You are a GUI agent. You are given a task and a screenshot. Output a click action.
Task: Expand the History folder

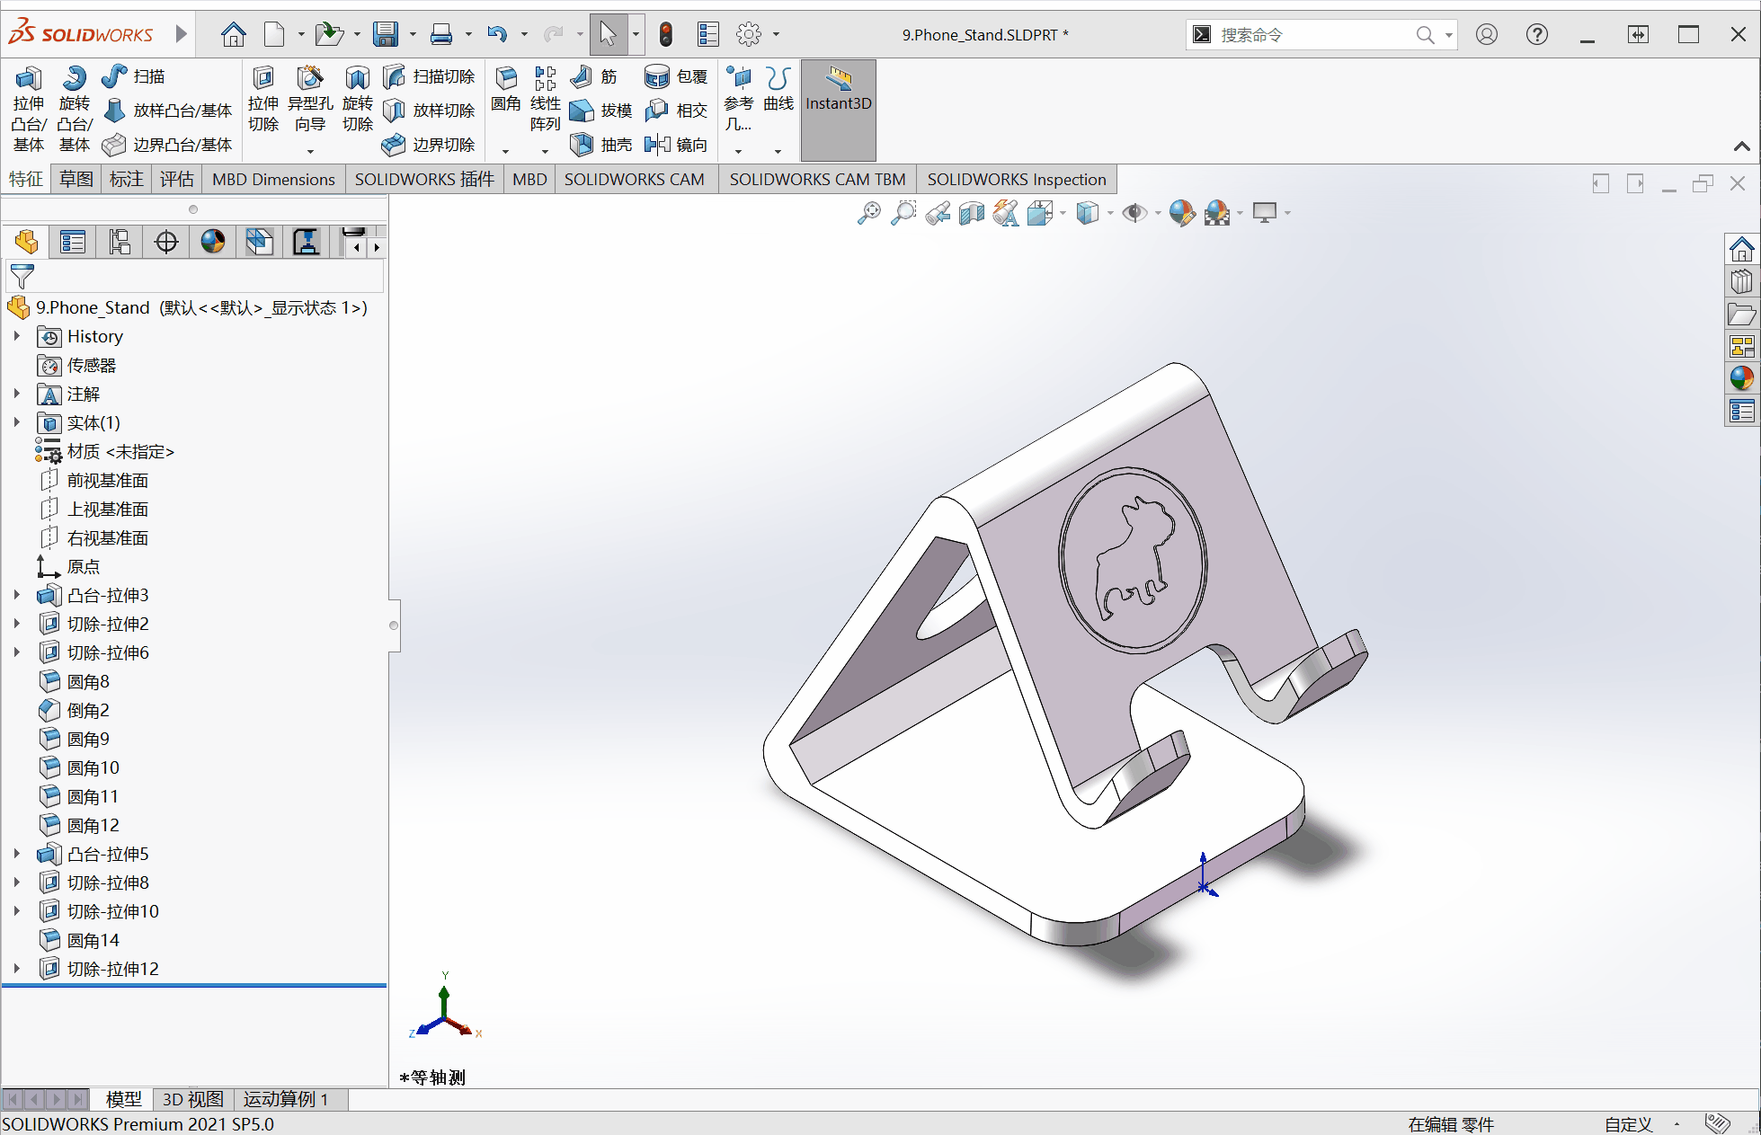coord(16,336)
